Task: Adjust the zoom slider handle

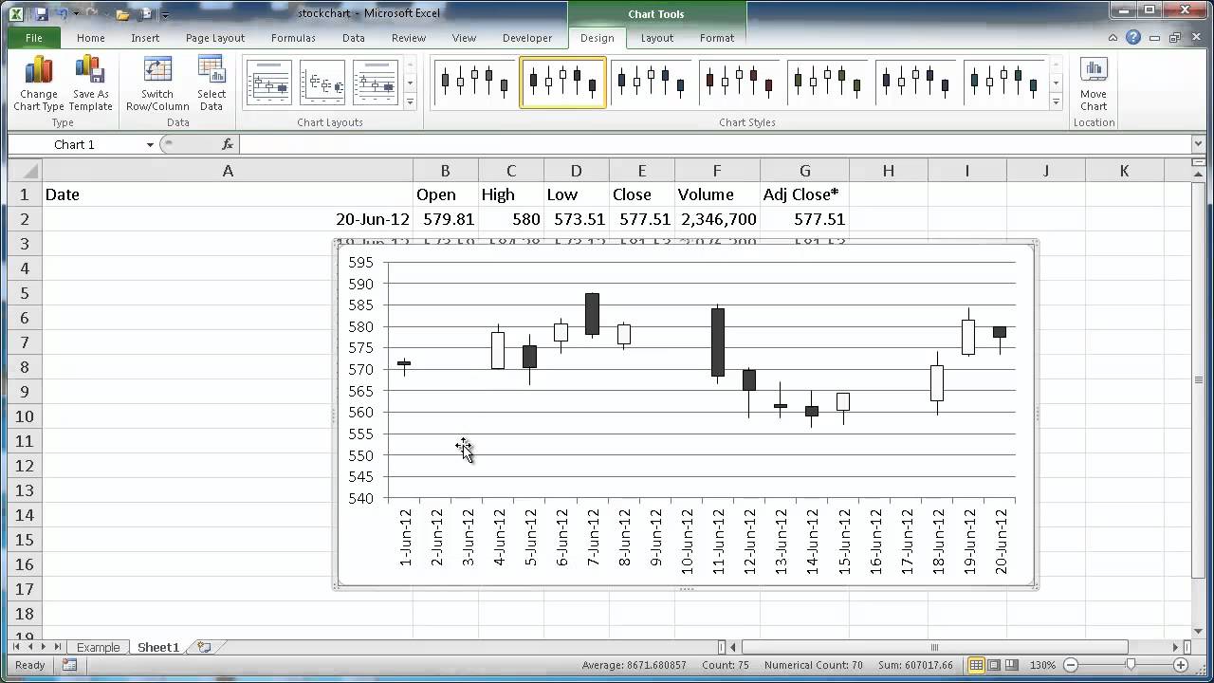Action: [1131, 665]
